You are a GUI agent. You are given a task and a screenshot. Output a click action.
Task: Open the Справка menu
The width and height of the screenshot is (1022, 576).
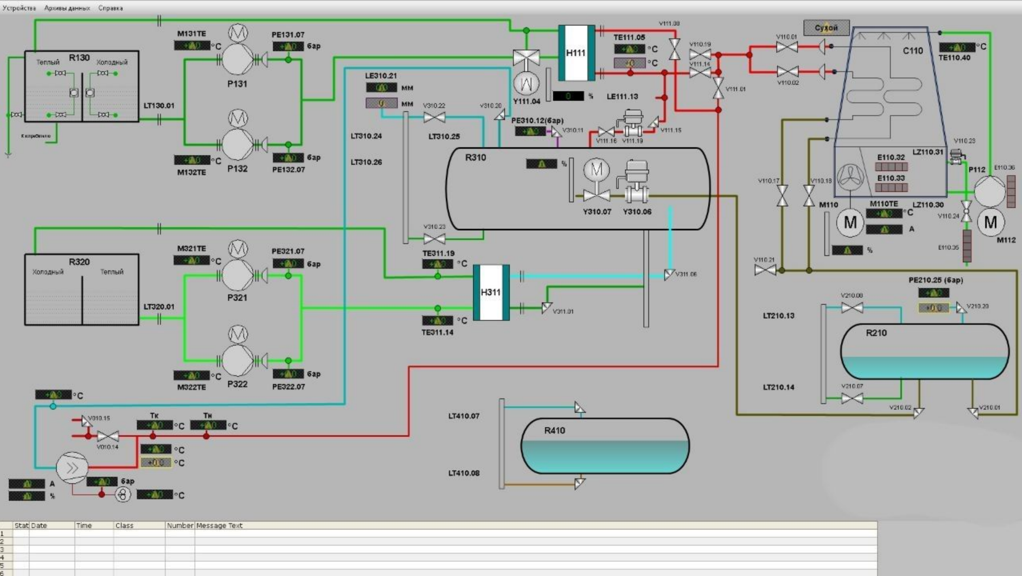pos(110,8)
